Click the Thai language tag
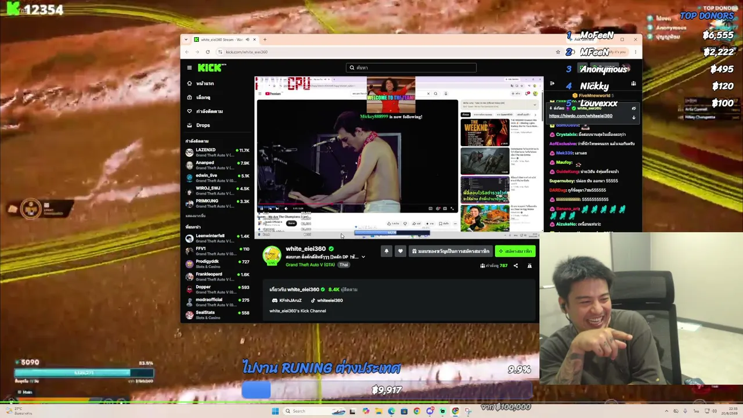The width and height of the screenshot is (743, 418). [344, 265]
